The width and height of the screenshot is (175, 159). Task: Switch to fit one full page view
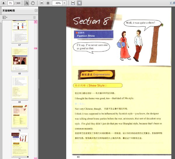[79, 3]
